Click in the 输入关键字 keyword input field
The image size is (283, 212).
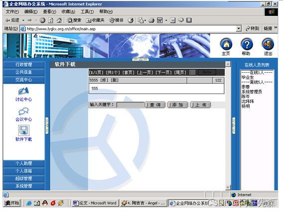(x=131, y=105)
